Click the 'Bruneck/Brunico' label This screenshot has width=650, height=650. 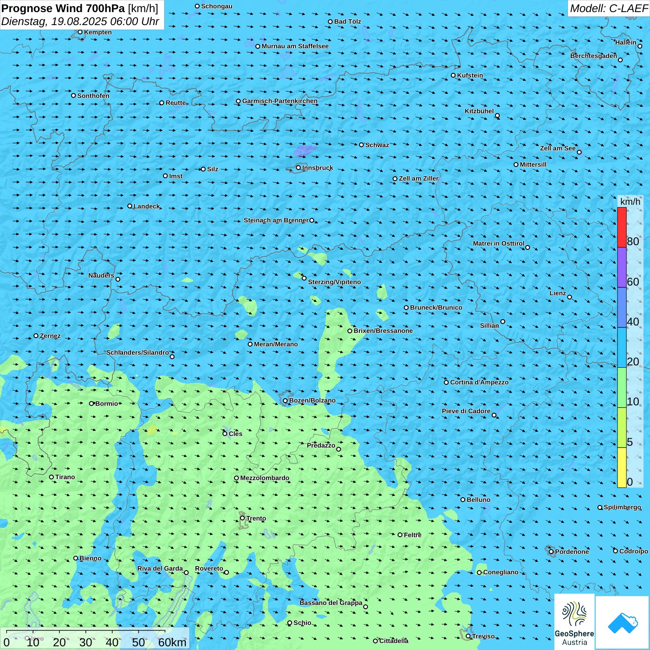pos(436,307)
